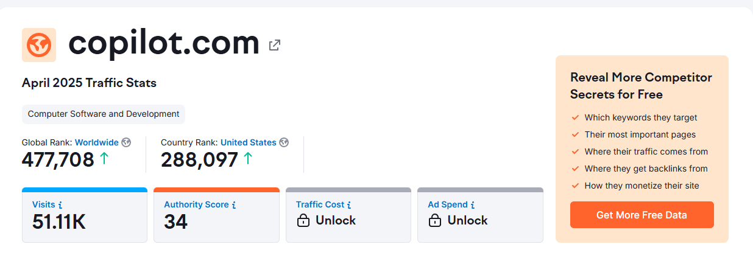Screen dimensions: 753x261
Task: Click globe icon beside United States
Action: (284, 142)
